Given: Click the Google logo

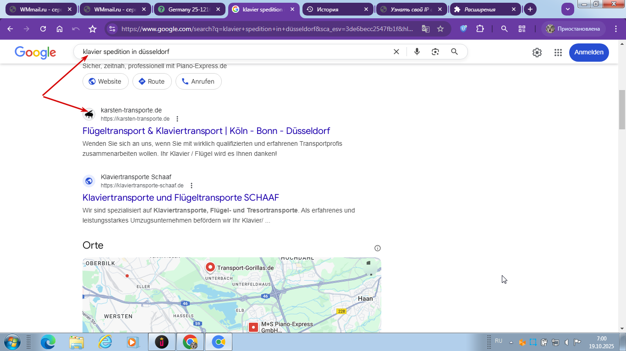Looking at the screenshot, I should click(35, 53).
